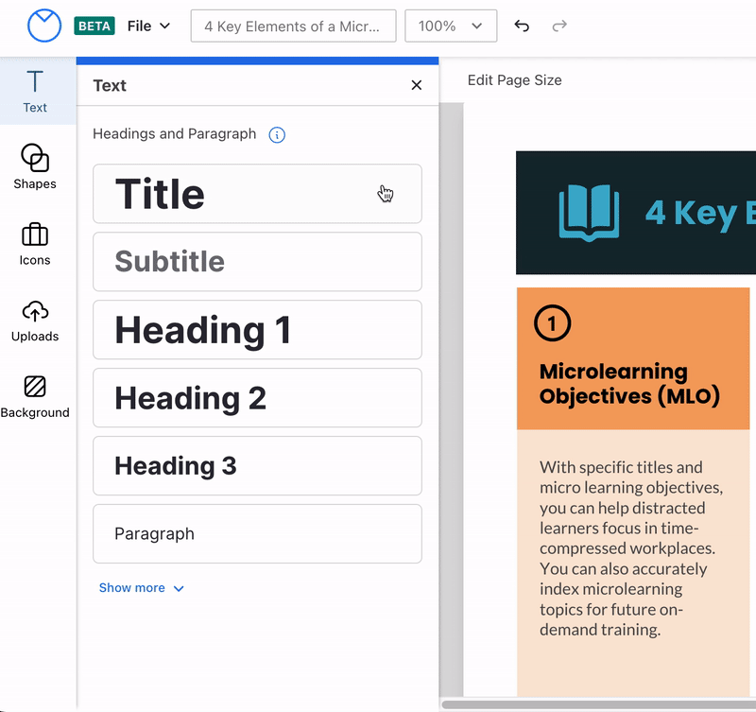Screen dimensions: 756x712
Task: Insert a Title text element
Action: pos(257,194)
